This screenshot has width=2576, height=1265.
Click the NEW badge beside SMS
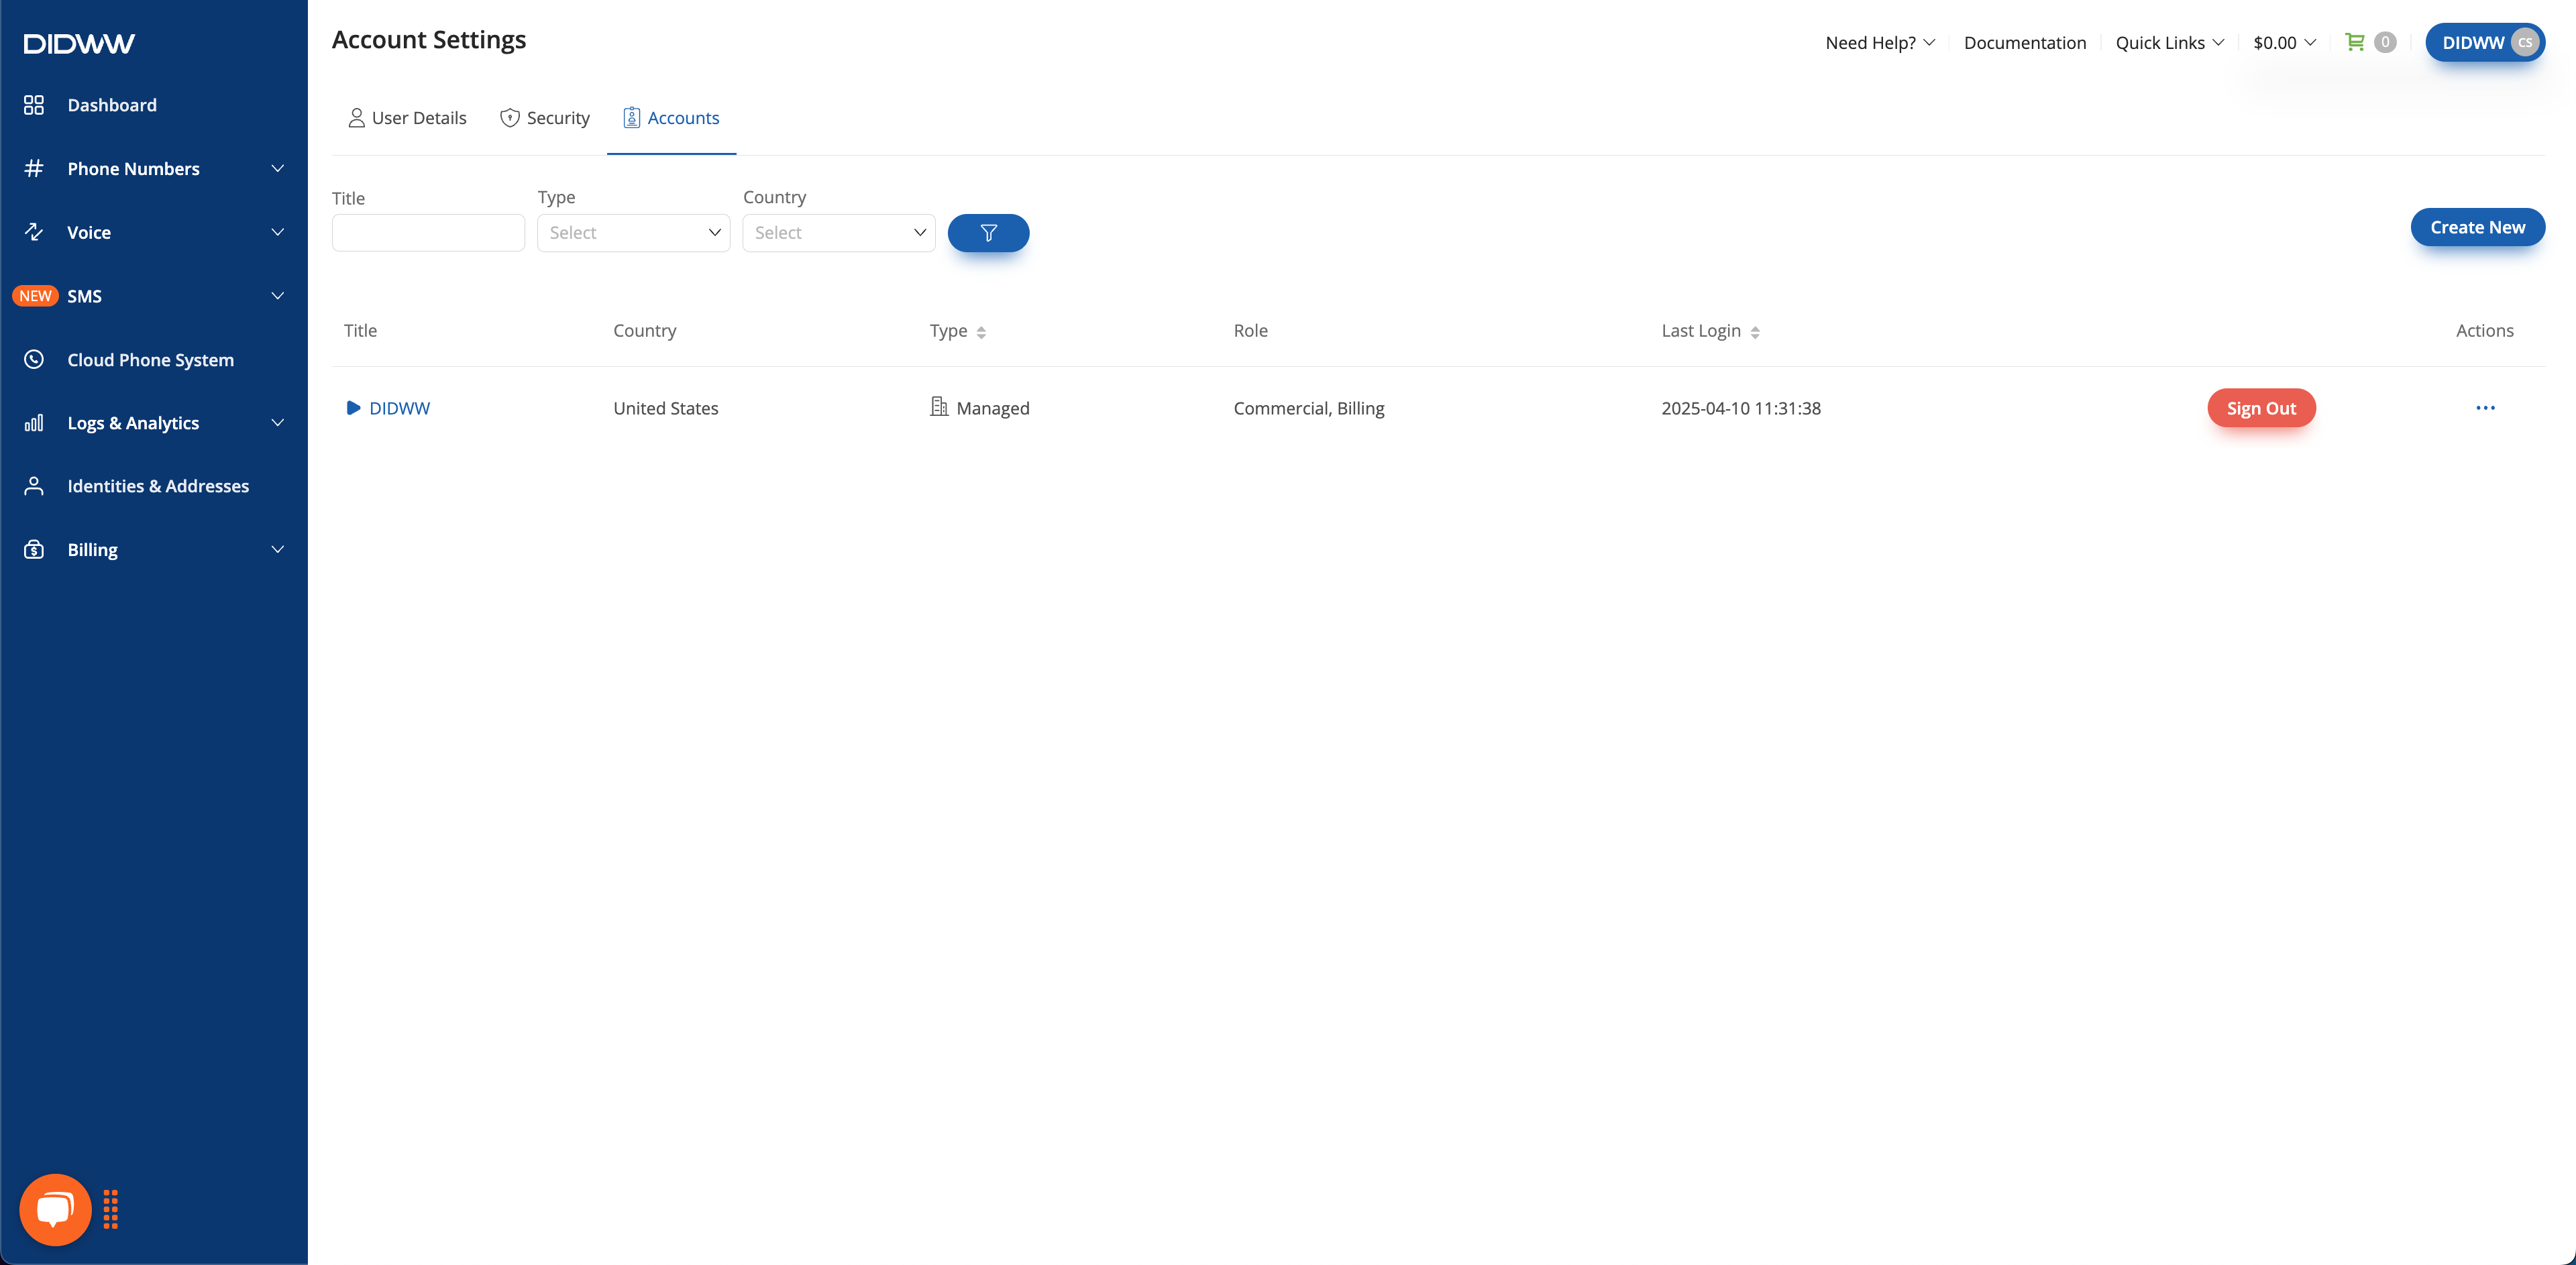click(x=35, y=296)
